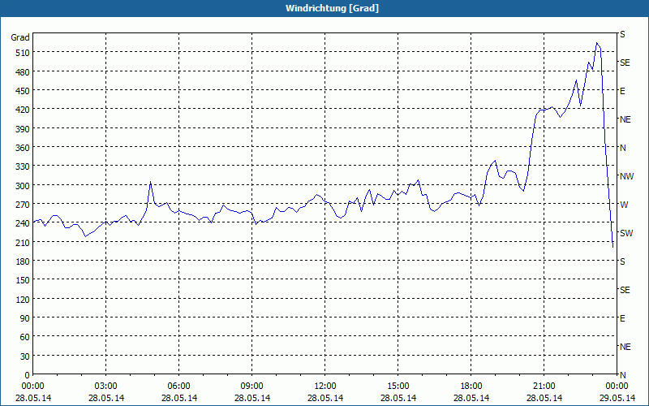
Task: Click the blue line's final low point near 210
Action: pyautogui.click(x=612, y=247)
